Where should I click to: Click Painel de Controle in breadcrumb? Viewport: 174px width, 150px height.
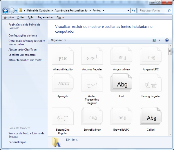tap(38, 11)
